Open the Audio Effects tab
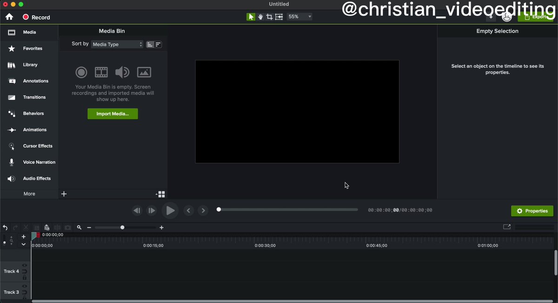The height and width of the screenshot is (303, 558). coord(29,178)
